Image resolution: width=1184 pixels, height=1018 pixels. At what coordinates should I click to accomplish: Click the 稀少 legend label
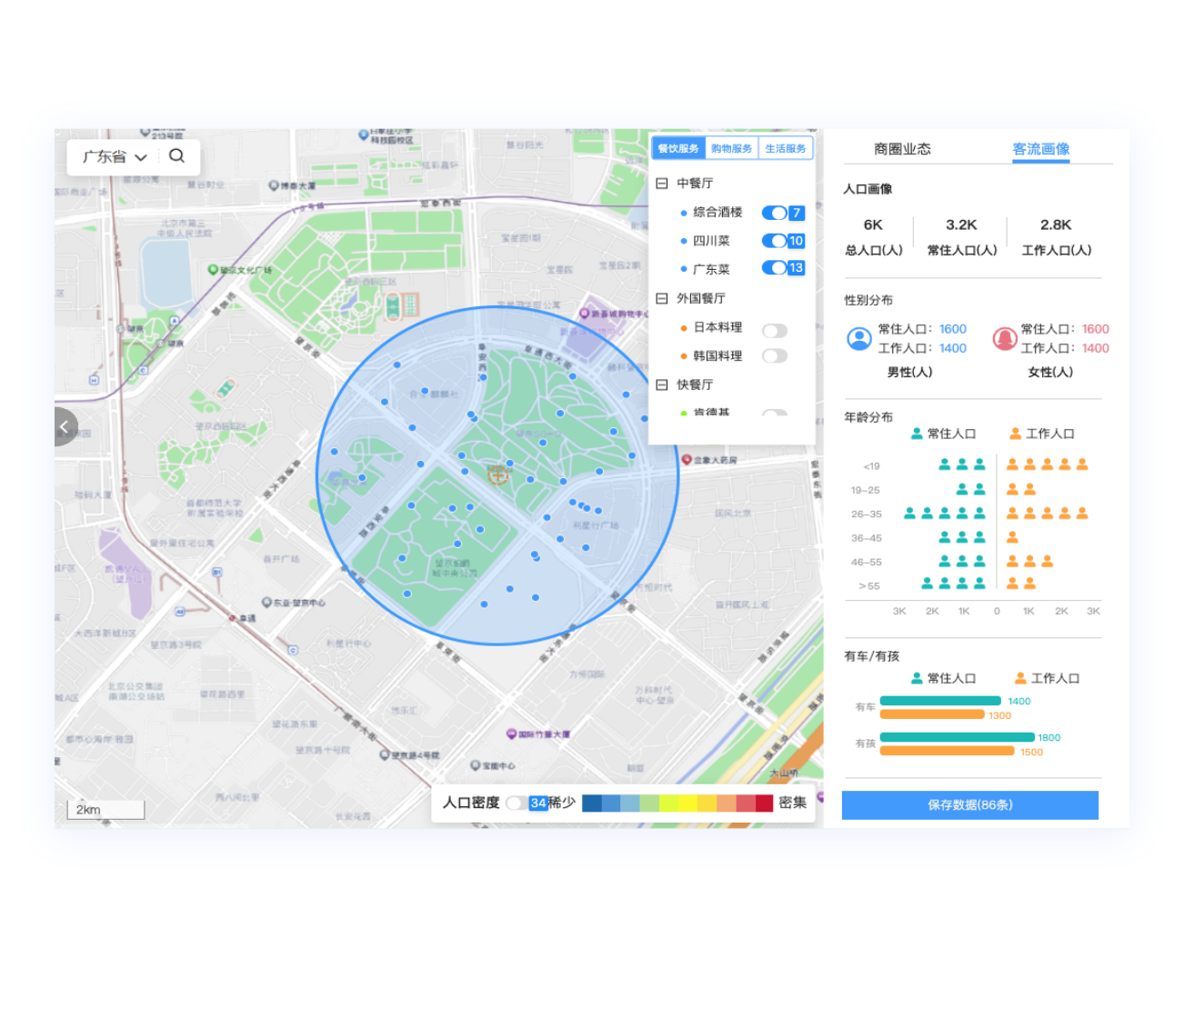pyautogui.click(x=562, y=803)
